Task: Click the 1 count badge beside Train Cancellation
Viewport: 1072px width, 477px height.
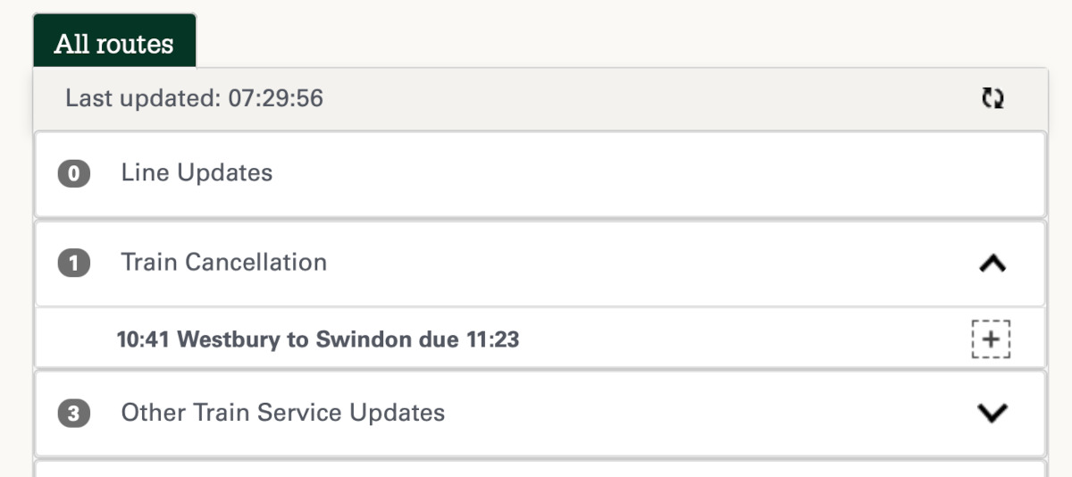Action: (x=74, y=263)
